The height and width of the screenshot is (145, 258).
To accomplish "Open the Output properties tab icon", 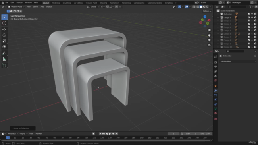I will tap(216, 67).
